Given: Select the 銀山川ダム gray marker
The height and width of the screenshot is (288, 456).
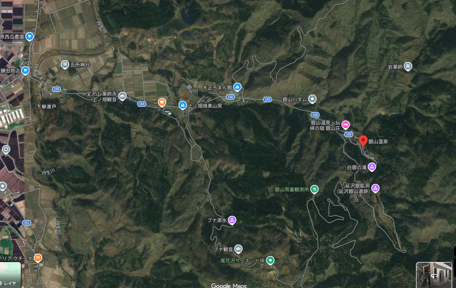Looking at the screenshot, I should [x=312, y=99].
